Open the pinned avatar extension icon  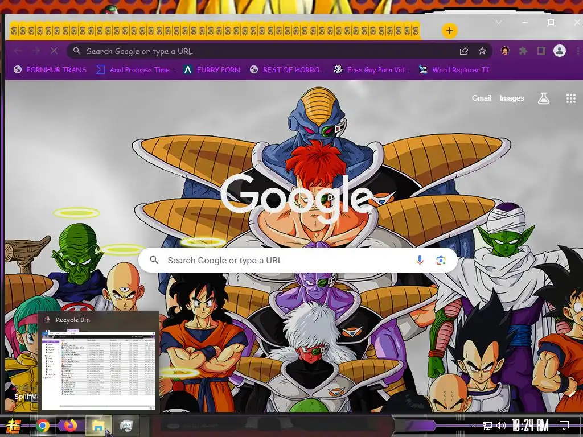505,51
